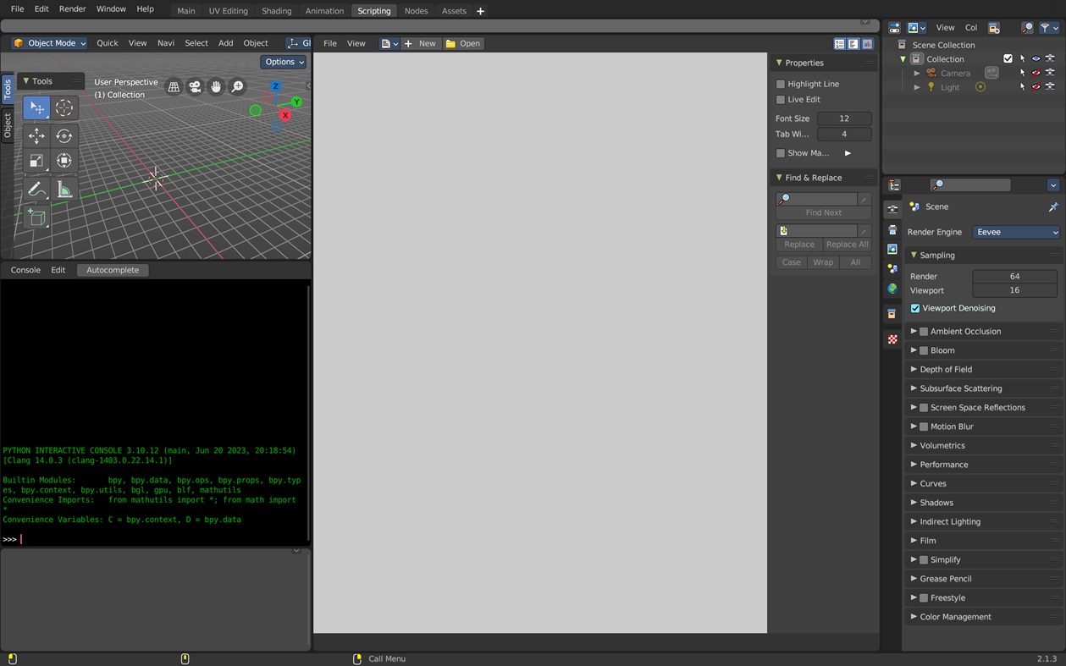Click the New Collection icon in outliner
Screen dimensions: 1066x666
(x=994, y=28)
